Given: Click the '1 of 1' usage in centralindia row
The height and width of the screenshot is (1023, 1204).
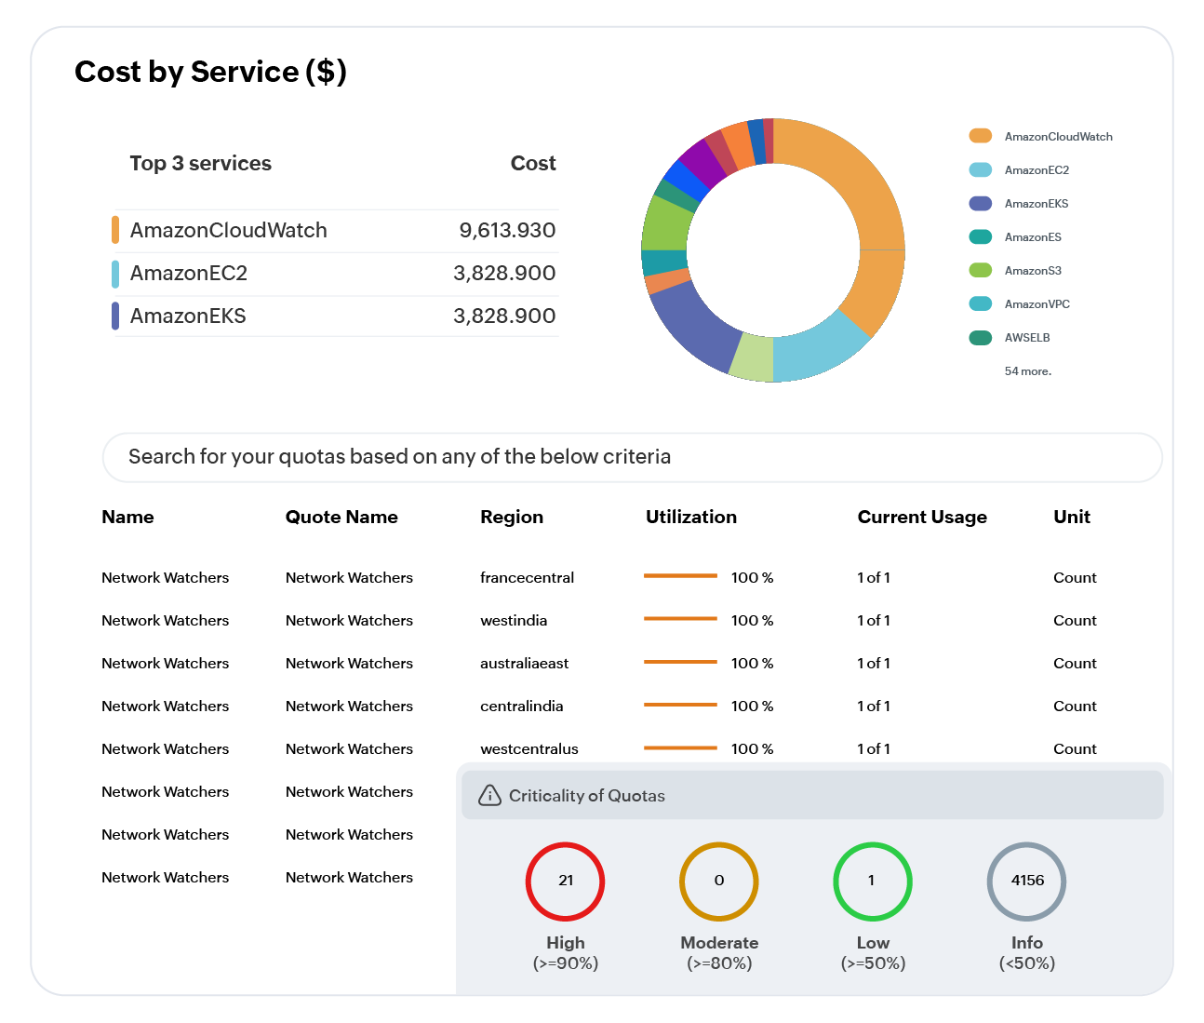Looking at the screenshot, I should point(874,706).
